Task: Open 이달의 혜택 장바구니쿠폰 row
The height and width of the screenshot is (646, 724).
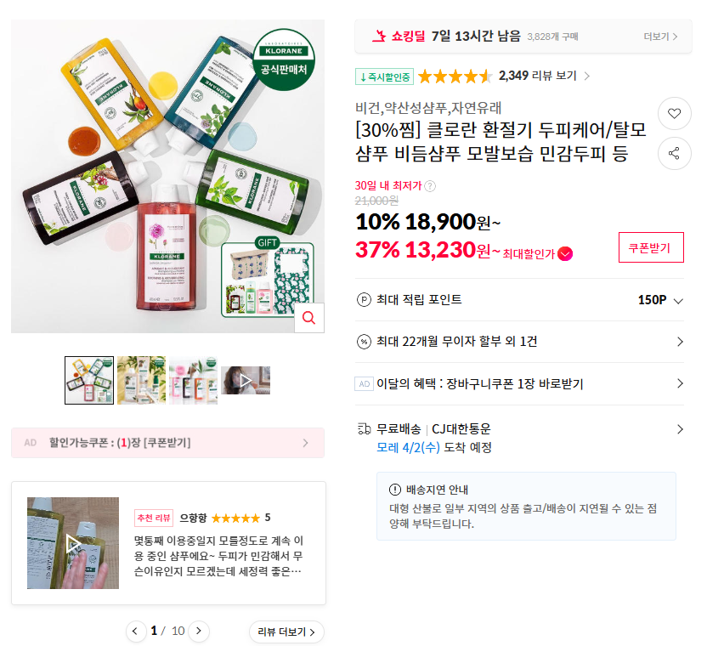Action: click(679, 383)
